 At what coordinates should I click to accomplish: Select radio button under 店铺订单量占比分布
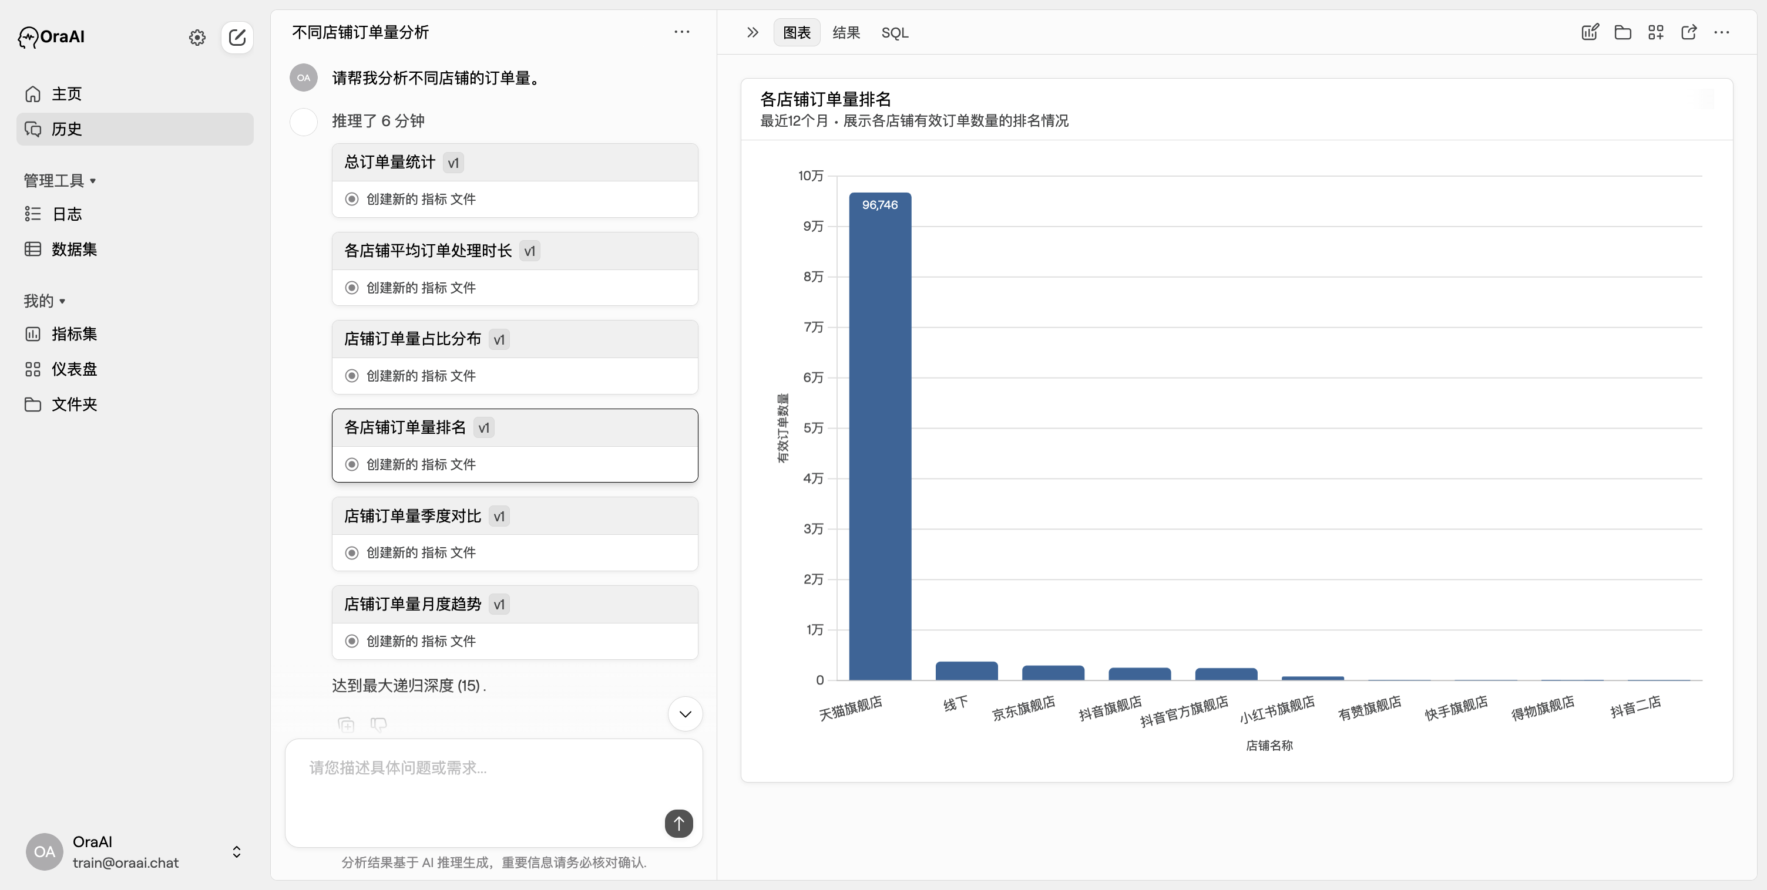352,376
